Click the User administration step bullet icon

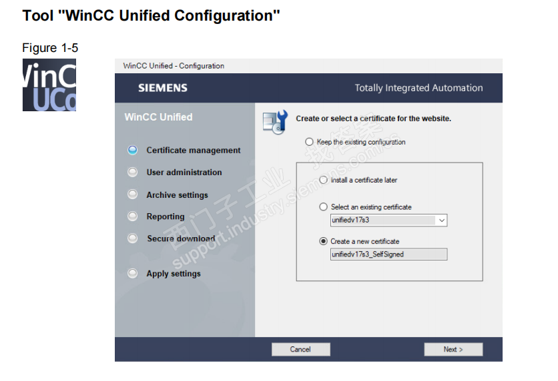click(x=133, y=173)
